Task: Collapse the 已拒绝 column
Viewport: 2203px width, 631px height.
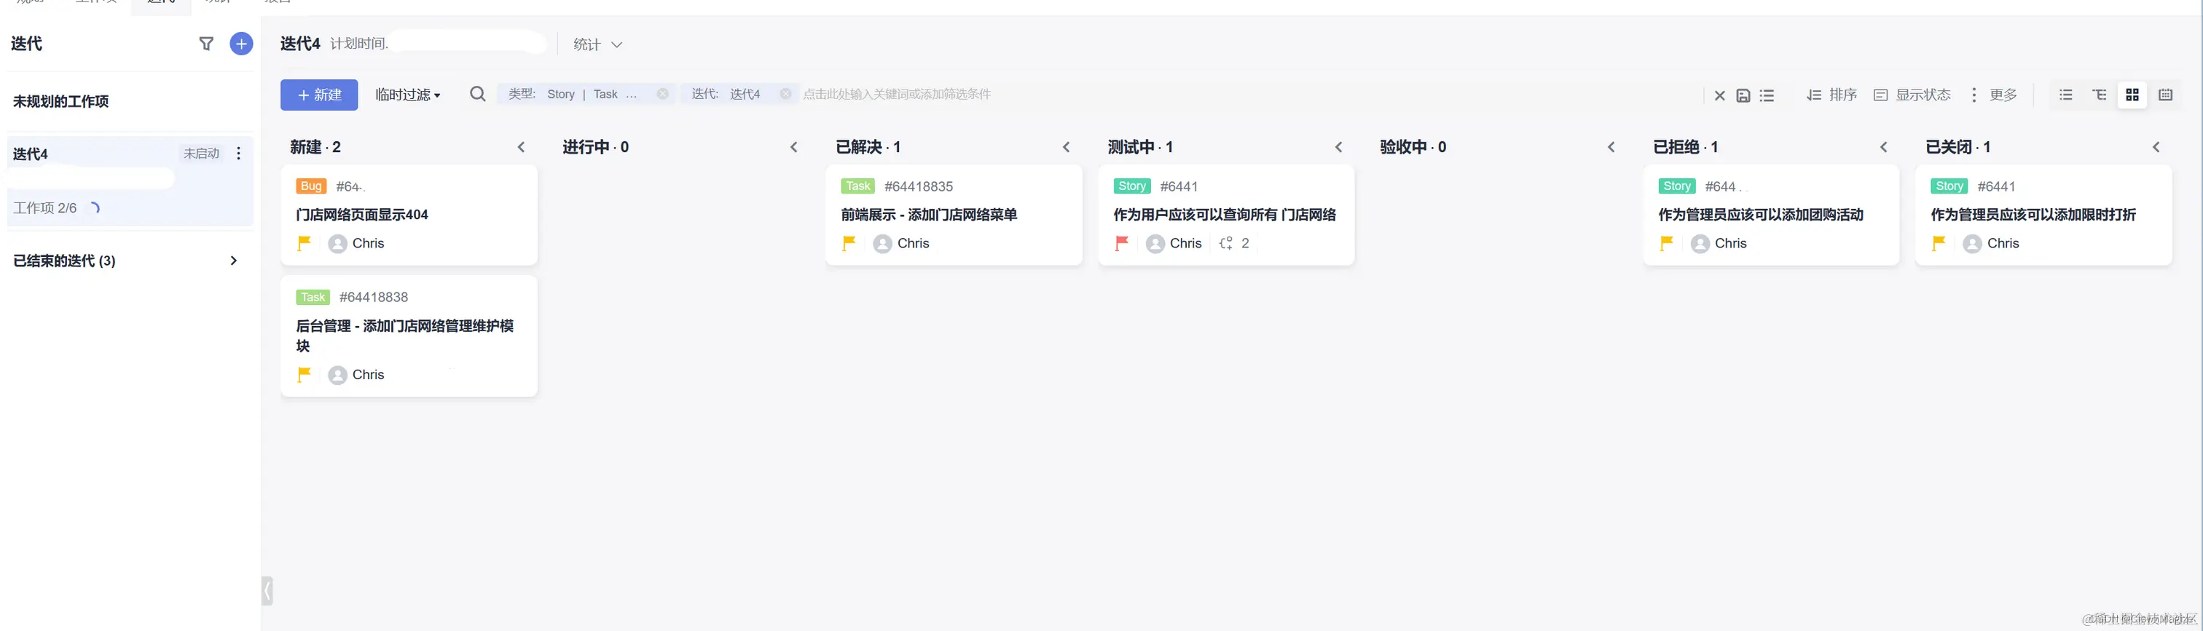Action: point(1883,147)
